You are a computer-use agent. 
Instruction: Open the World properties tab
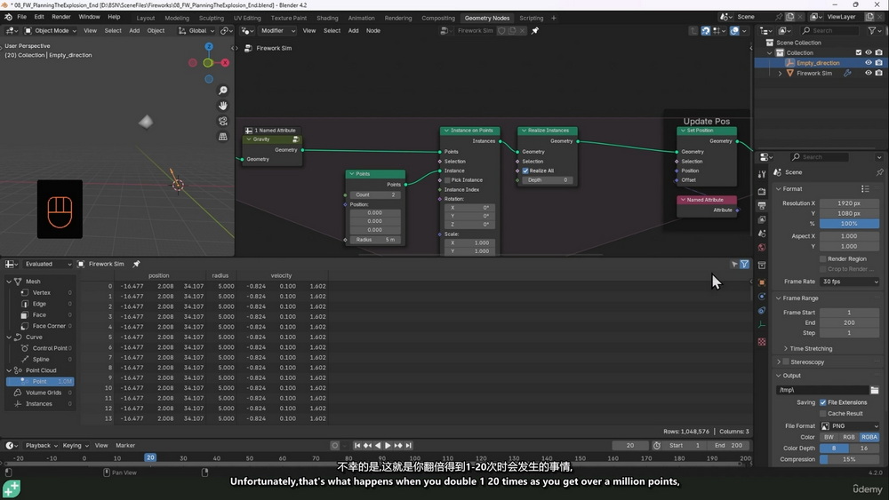point(762,248)
